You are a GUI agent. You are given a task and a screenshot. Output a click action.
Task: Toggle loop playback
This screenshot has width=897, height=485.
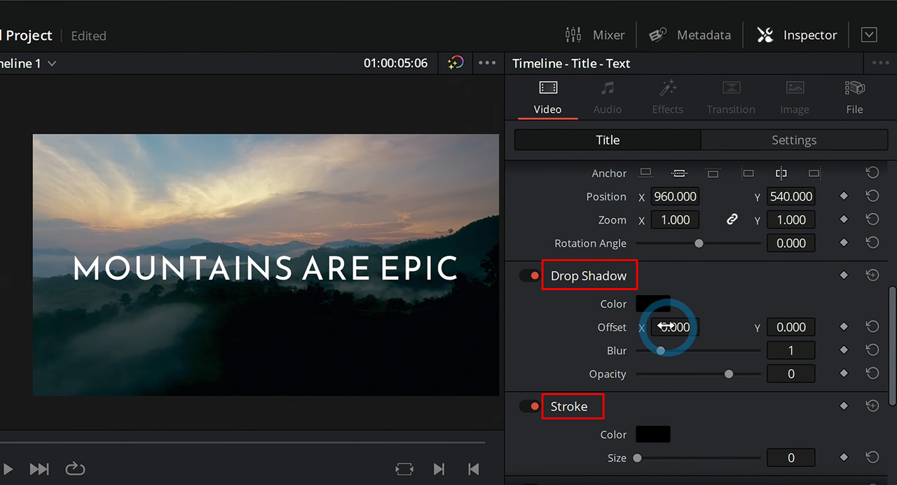coord(75,469)
